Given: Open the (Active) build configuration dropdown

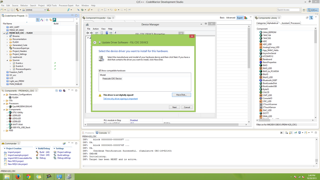Looking at the screenshot, I should click(x=36, y=10).
